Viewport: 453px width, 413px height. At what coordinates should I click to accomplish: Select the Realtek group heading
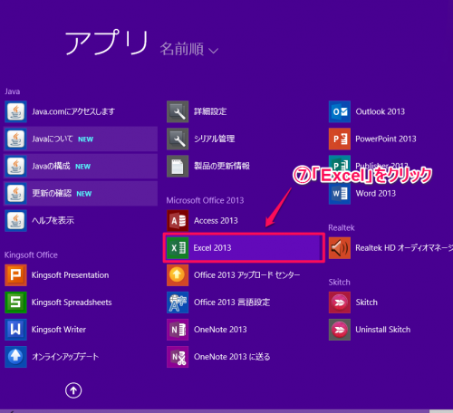pos(342,227)
